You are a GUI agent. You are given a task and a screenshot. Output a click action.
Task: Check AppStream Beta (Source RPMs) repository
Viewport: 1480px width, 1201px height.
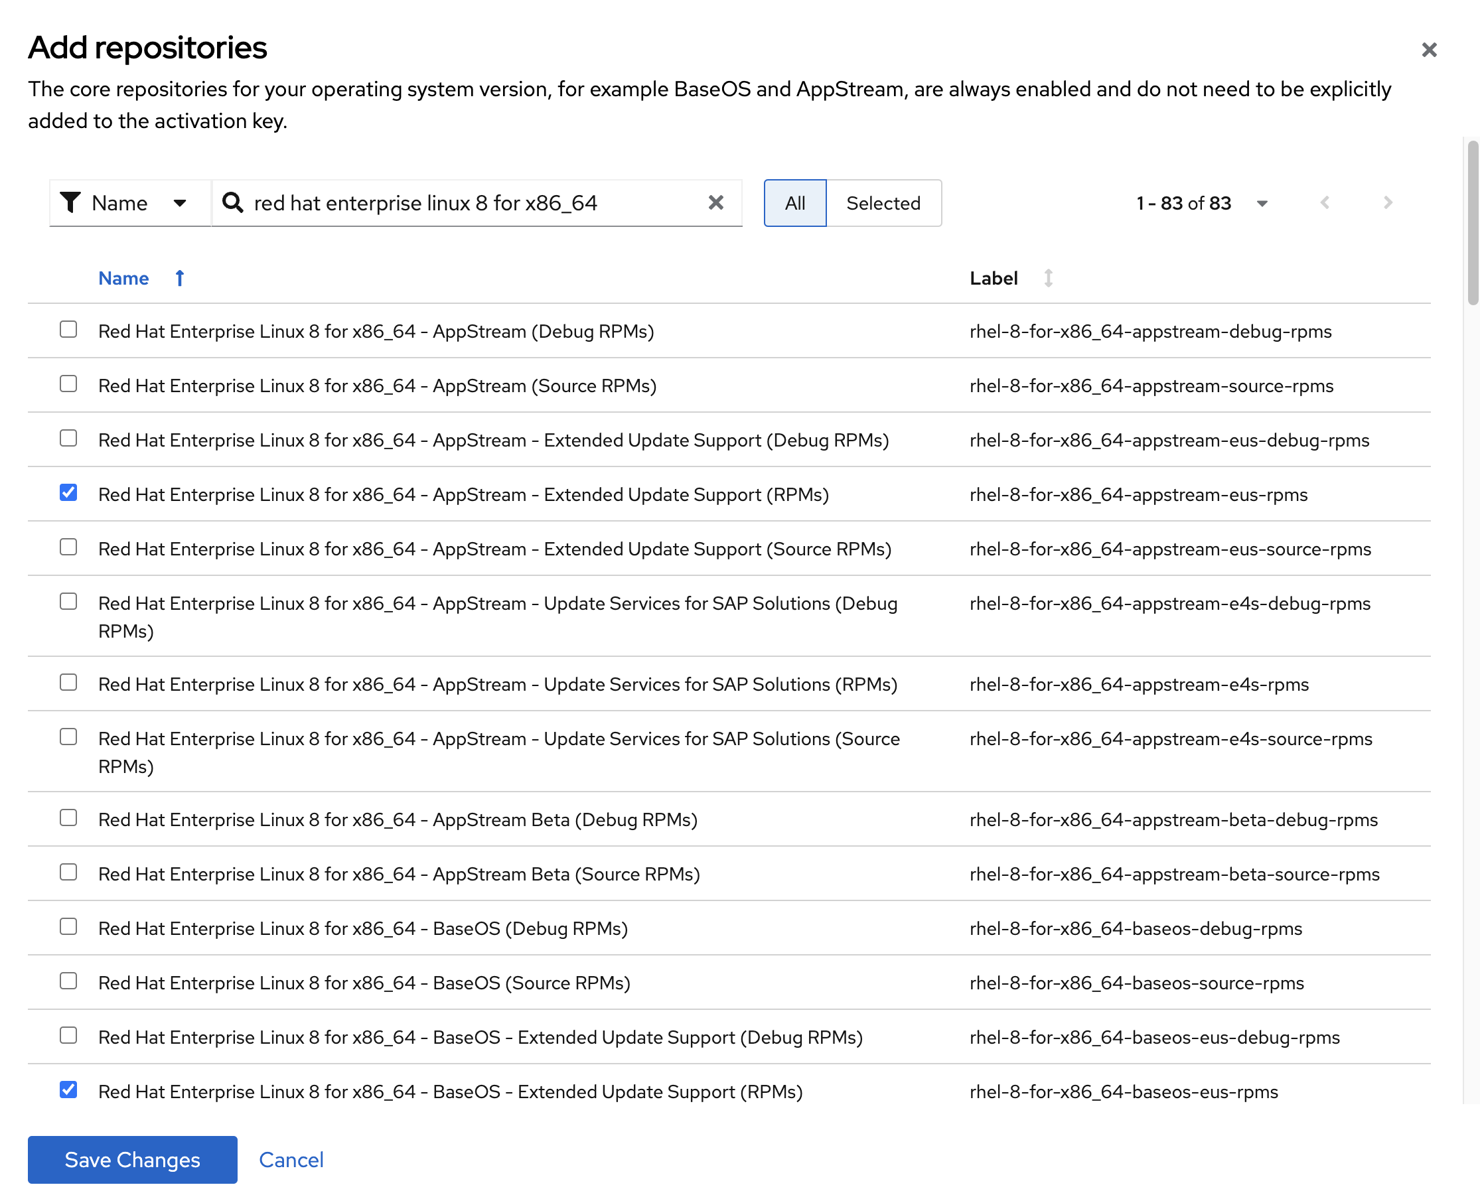point(68,873)
